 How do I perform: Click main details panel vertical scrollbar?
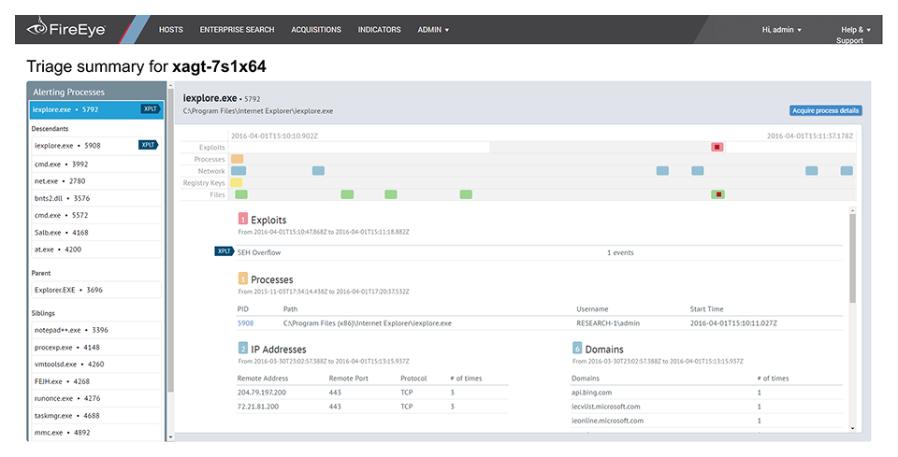(852, 259)
